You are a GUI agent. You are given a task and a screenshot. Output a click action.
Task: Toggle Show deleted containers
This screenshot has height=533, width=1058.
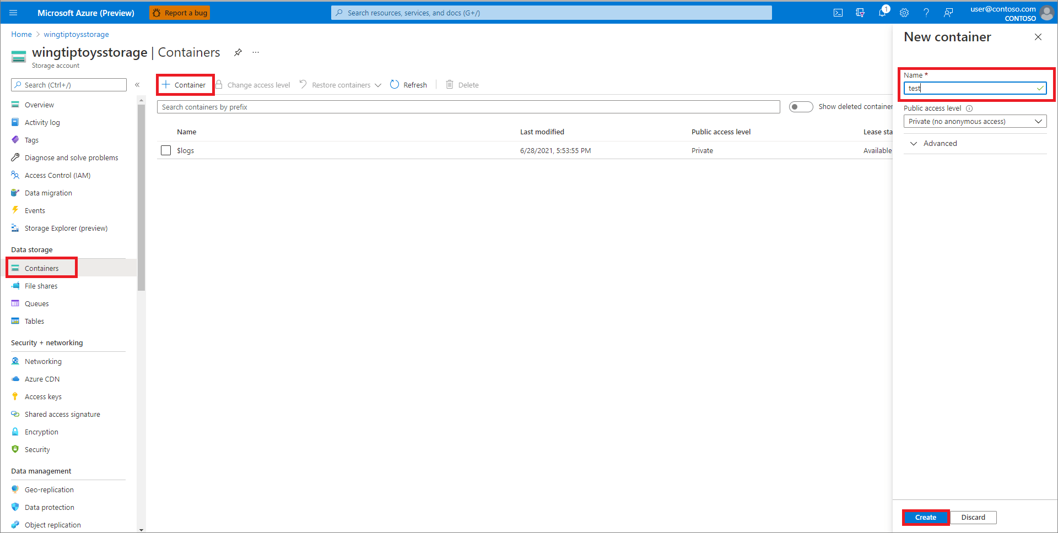(x=801, y=106)
